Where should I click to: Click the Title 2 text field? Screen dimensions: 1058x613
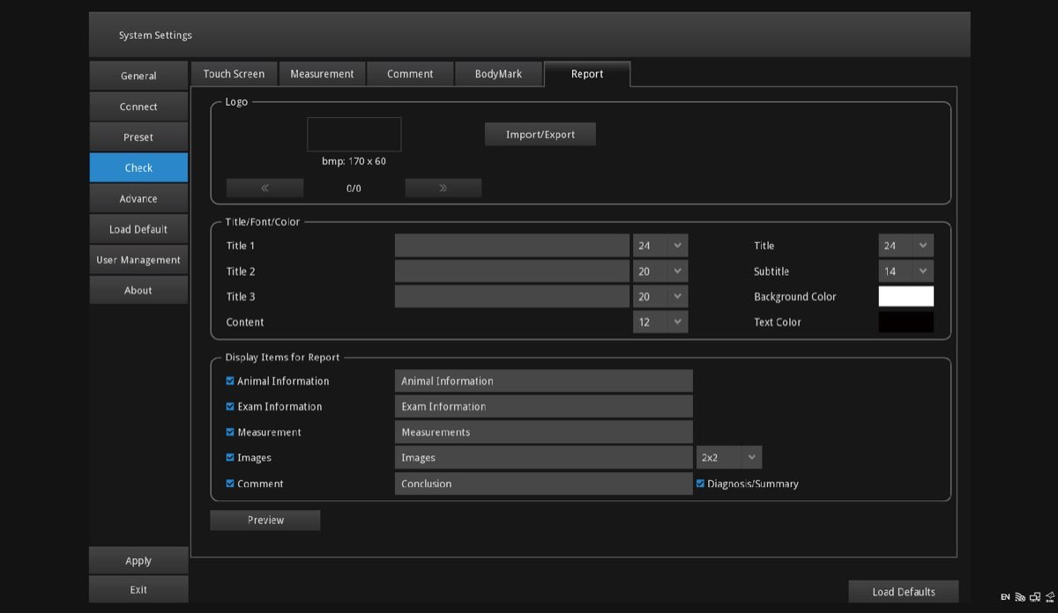click(x=511, y=271)
